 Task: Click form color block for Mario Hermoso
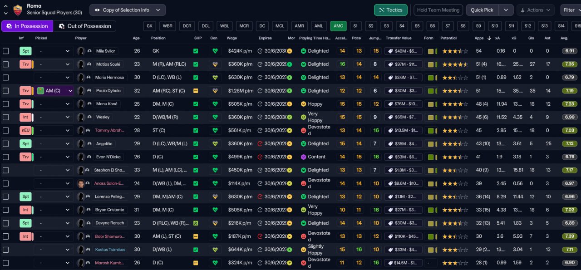point(431,78)
